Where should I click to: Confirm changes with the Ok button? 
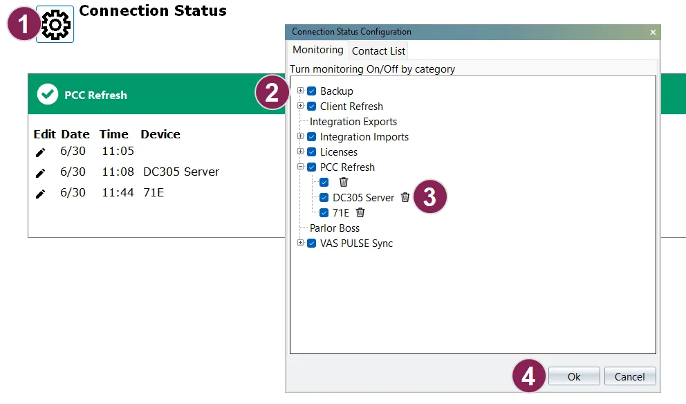click(574, 376)
